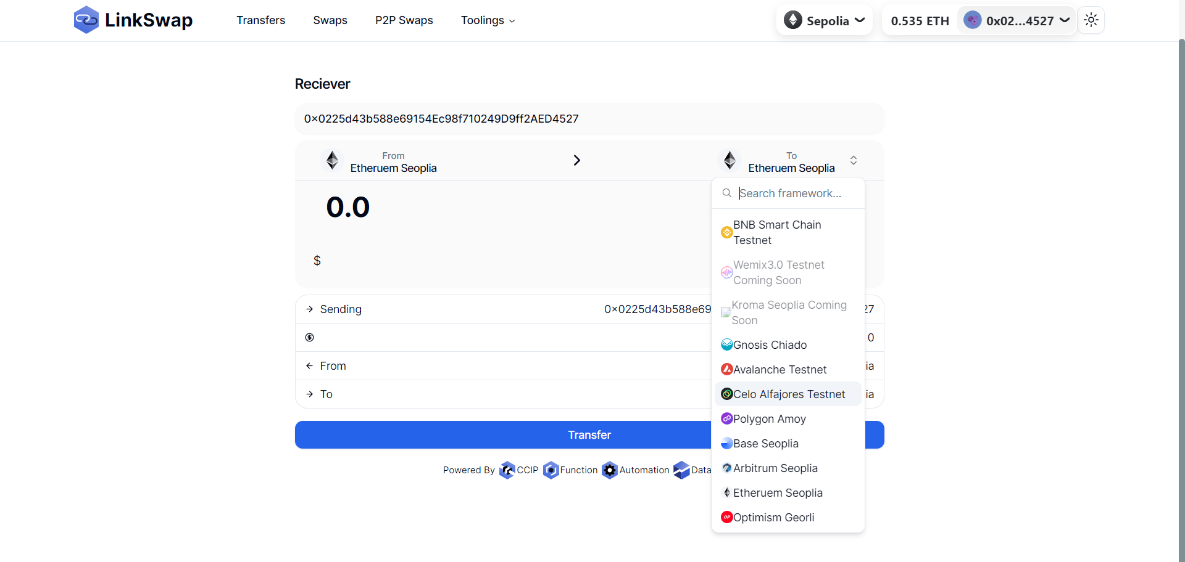The width and height of the screenshot is (1185, 562).
Task: Navigate to P2P Swaps
Action: [x=404, y=20]
